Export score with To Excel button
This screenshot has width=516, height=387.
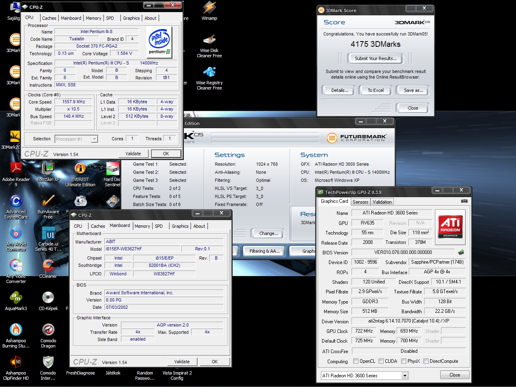[x=376, y=90]
